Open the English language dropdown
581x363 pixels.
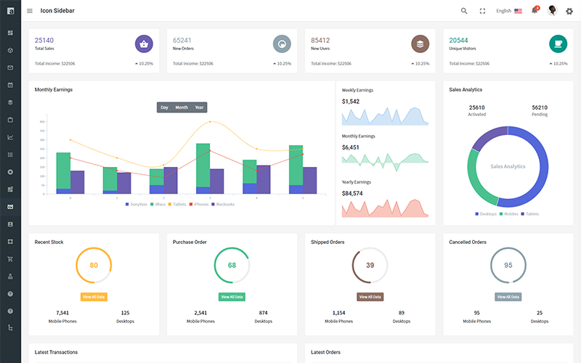click(508, 11)
